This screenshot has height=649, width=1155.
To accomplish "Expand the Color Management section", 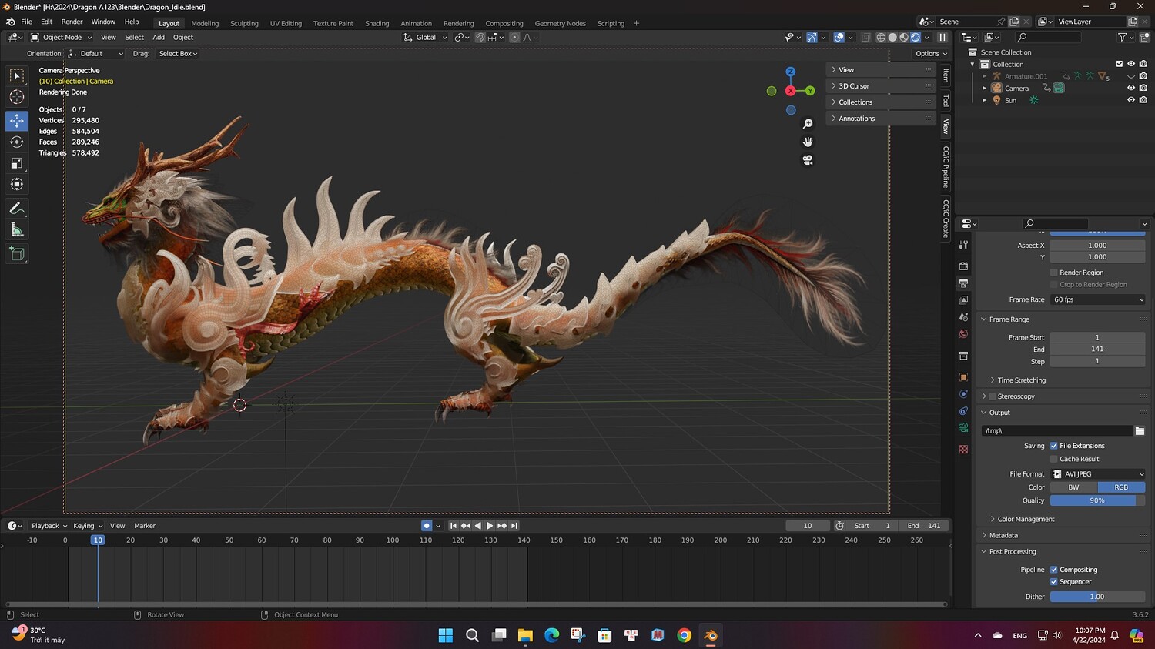I will pyautogui.click(x=1026, y=519).
